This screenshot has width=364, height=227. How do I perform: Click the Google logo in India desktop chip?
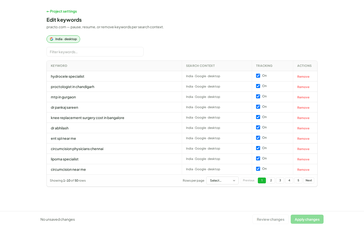point(52,39)
